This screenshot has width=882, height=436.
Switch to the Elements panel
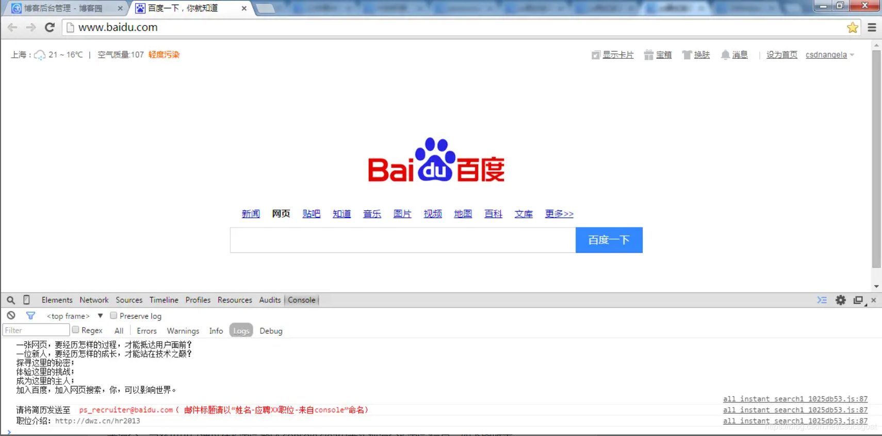pos(57,300)
